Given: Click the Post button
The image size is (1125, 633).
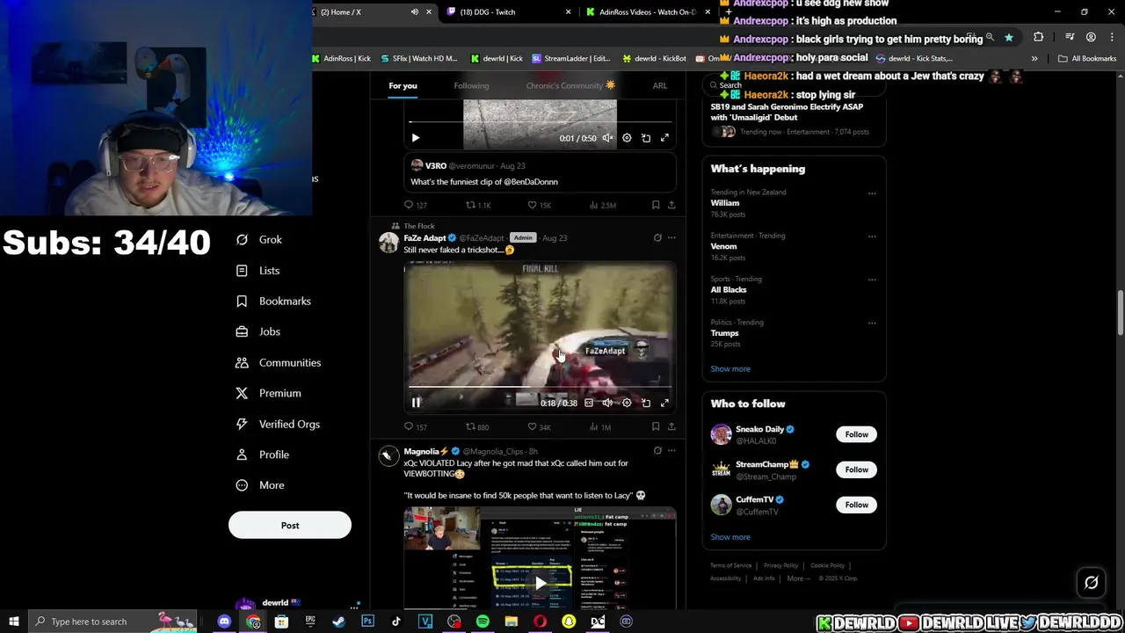Looking at the screenshot, I should point(290,525).
